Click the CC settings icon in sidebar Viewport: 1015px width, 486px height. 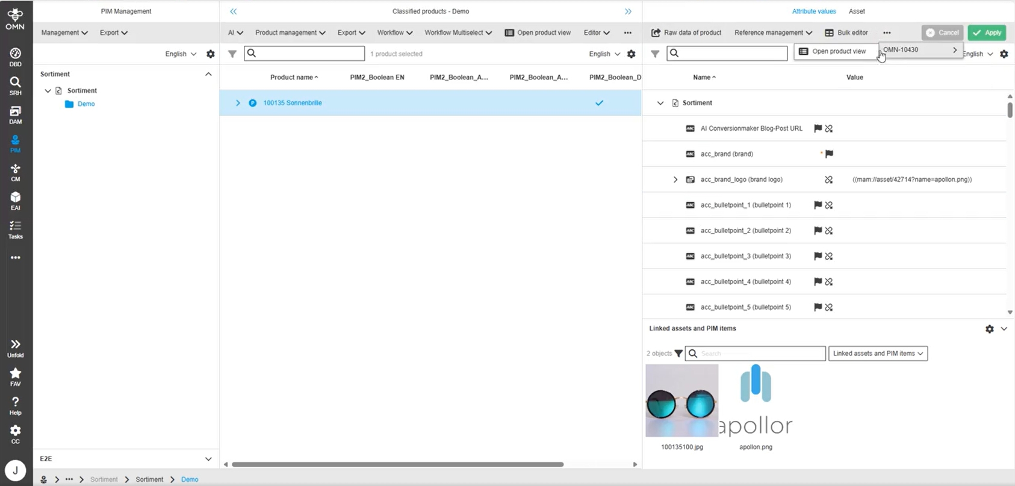[15, 434]
